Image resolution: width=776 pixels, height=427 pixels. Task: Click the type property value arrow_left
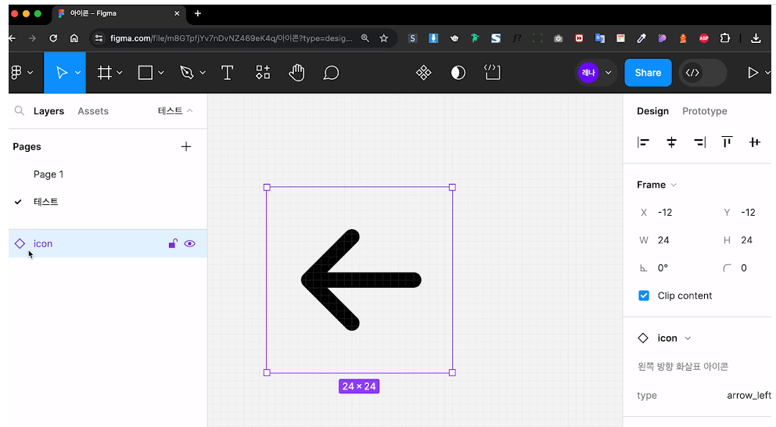[x=749, y=396]
